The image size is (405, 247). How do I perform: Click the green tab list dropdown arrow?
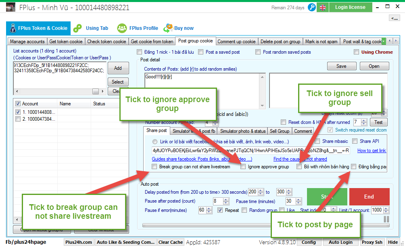click(384, 41)
